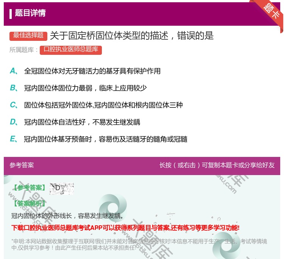This screenshot has height=259, width=284.
Task: Click the *申明 disclaimer text
Action: point(139,244)
